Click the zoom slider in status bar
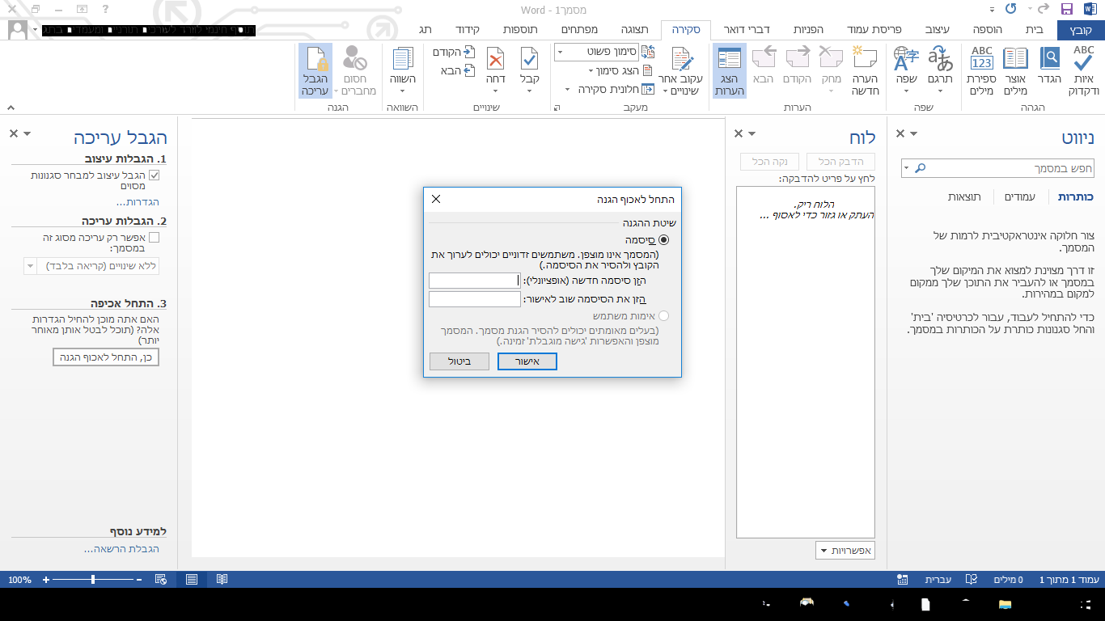The image size is (1105, 621). click(93, 580)
